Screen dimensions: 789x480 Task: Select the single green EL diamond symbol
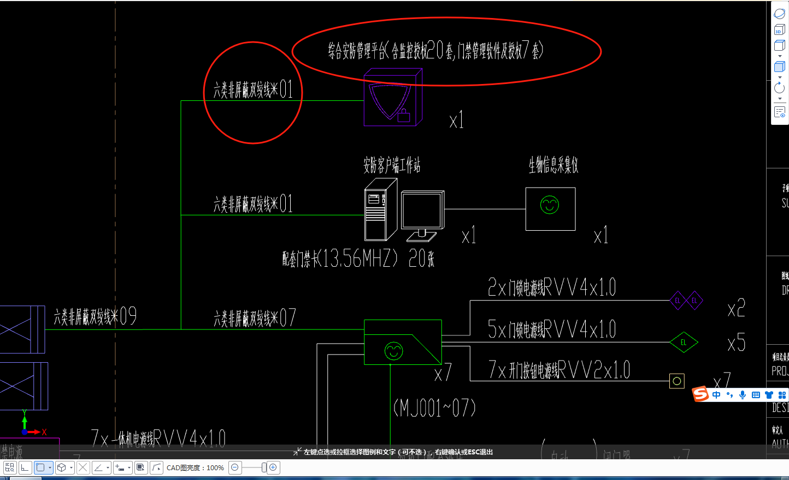point(684,343)
